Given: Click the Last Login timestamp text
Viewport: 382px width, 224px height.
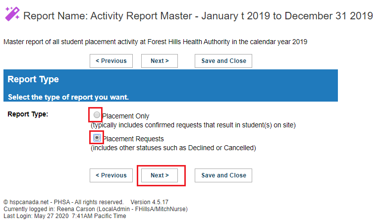Looking at the screenshot, I should coord(65,216).
